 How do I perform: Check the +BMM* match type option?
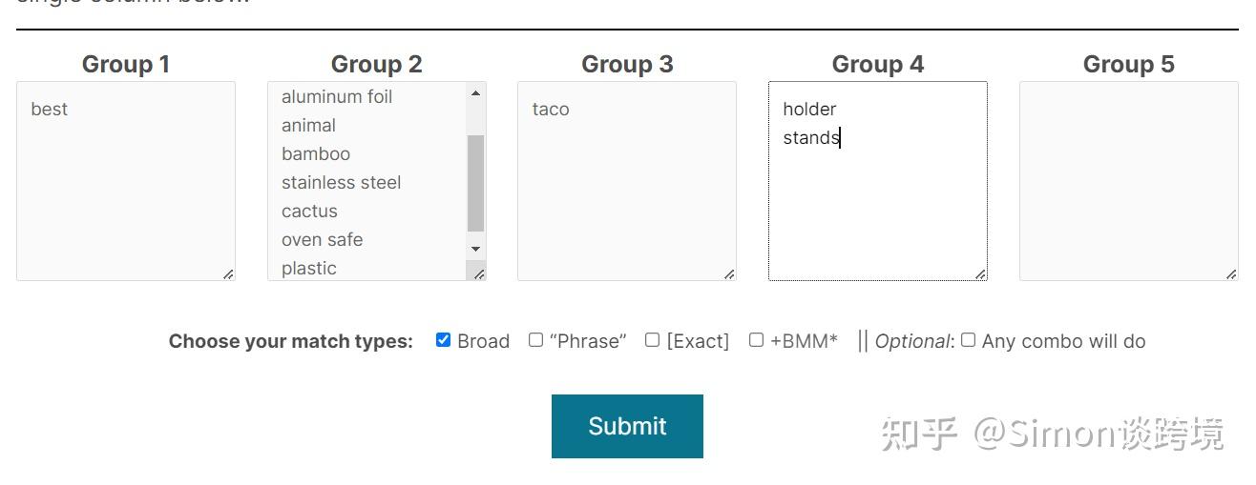[756, 340]
